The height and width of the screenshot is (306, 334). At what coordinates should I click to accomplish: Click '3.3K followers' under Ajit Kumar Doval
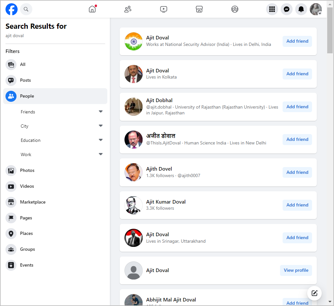pos(160,208)
